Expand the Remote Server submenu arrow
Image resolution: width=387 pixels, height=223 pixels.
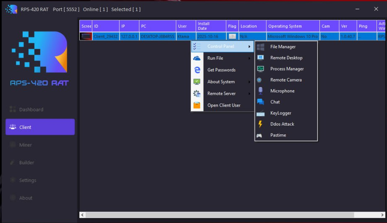(249, 94)
